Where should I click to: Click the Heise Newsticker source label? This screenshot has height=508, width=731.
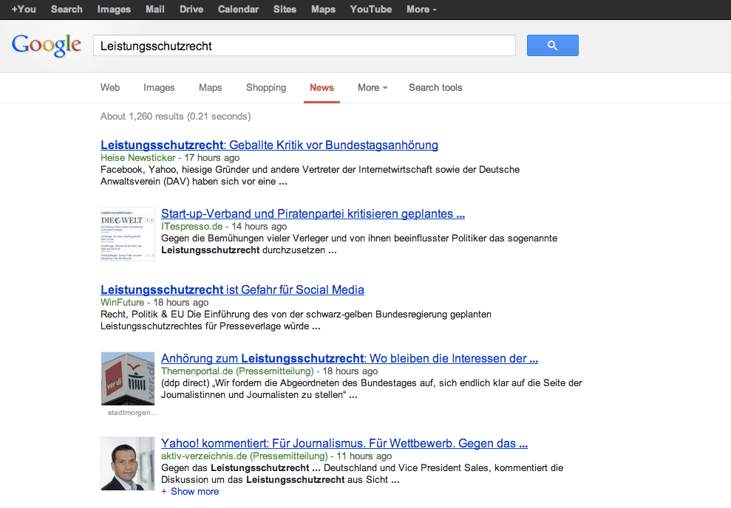click(x=138, y=158)
